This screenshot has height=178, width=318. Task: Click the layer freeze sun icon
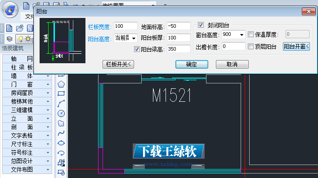(28, 39)
